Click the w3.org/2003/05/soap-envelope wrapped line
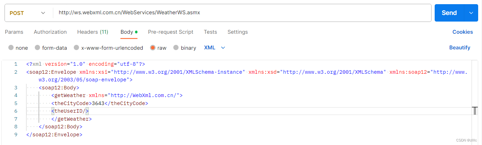The image size is (482, 145). [86, 80]
